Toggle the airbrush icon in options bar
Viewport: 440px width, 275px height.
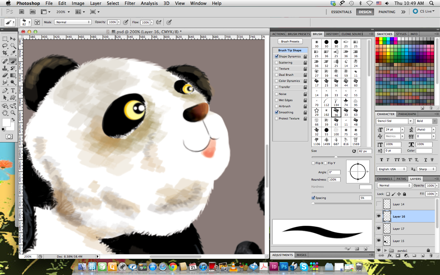pos(159,22)
